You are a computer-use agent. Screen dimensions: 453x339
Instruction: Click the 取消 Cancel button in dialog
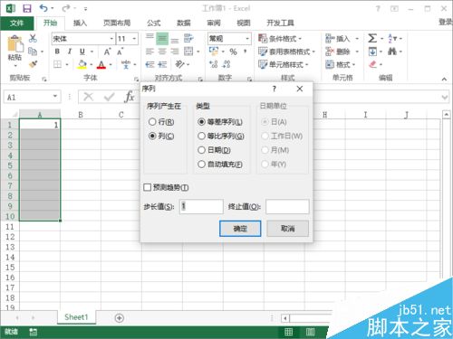(x=288, y=229)
